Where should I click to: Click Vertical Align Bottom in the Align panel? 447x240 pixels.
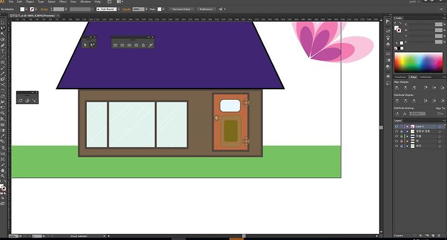(x=443, y=87)
